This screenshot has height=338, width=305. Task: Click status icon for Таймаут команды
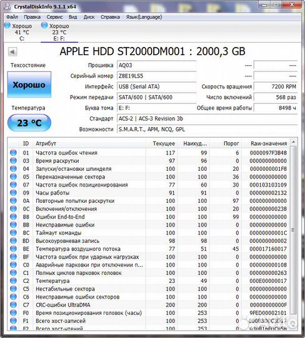pos(13,232)
